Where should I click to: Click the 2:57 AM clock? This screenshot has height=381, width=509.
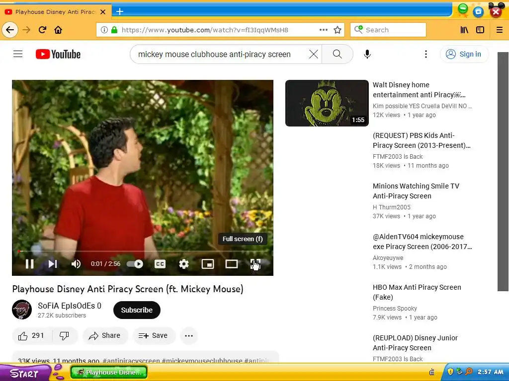pos(490,372)
